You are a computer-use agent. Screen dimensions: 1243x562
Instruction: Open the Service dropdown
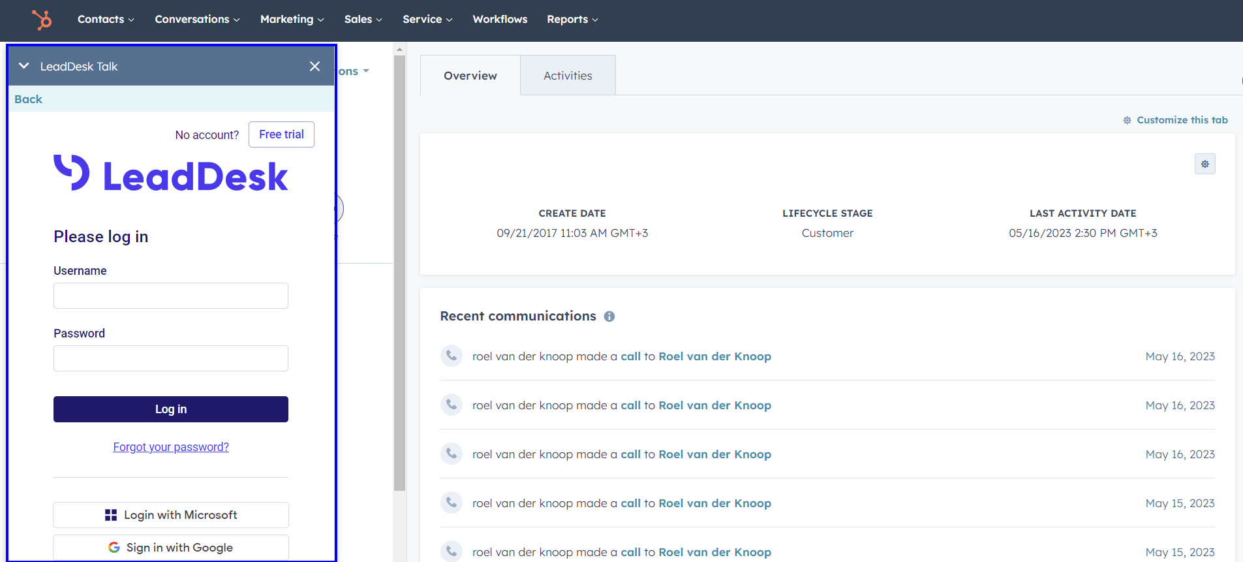pos(427,20)
